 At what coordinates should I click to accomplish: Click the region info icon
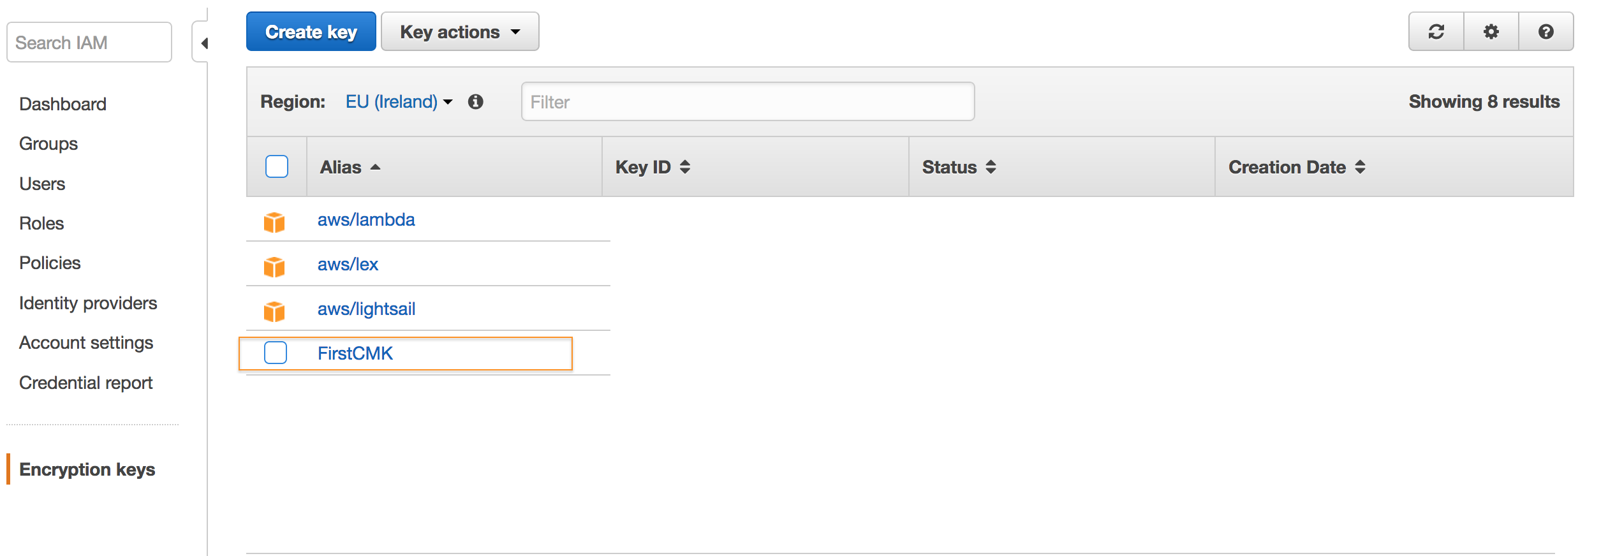tap(475, 101)
